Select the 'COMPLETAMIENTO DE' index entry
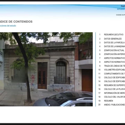The width and height of the screenshot is (125, 125). [x=115, y=74]
